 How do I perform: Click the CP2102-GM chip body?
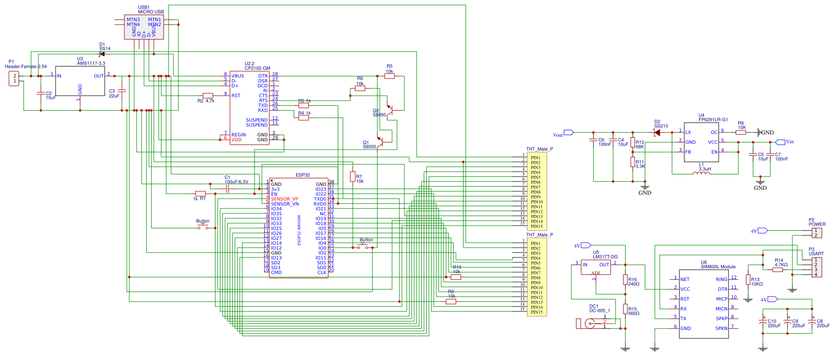[x=250, y=108]
